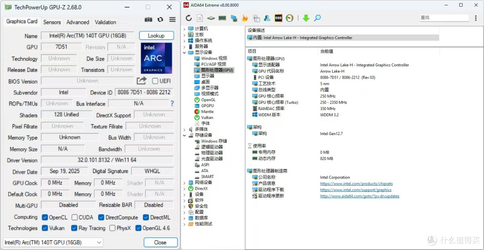The height and width of the screenshot is (250, 484).
Task: Click the GPU-Z refresh icon
Action: 160,19
